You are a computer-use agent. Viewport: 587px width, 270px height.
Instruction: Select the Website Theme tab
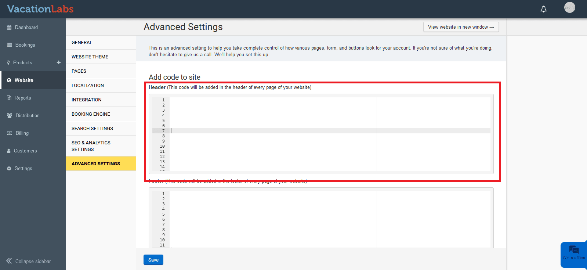click(90, 57)
